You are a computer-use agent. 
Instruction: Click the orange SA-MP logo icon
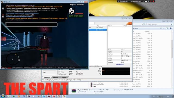click(x=129, y=23)
